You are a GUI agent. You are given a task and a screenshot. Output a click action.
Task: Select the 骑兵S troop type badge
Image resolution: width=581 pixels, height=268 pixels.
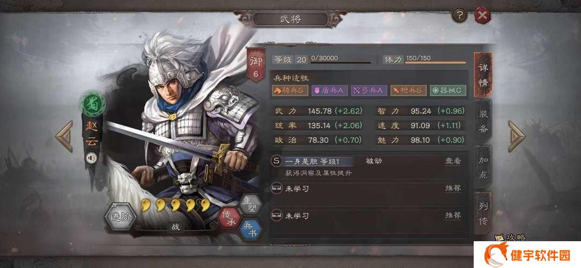click(290, 91)
